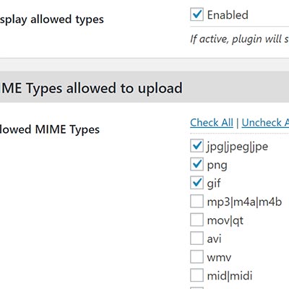Screen dimensions: 289x289
Task: Uncheck the Enabled checkbox for display allowed types
Action: (197, 14)
